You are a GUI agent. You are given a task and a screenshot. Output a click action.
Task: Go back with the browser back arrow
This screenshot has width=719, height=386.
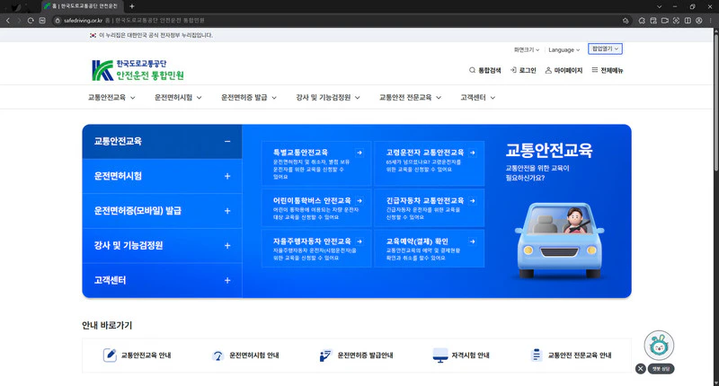click(x=8, y=20)
